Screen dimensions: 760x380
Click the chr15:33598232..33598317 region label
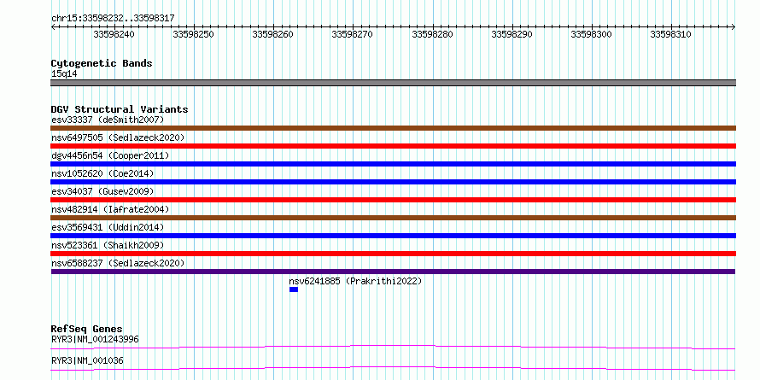click(113, 18)
